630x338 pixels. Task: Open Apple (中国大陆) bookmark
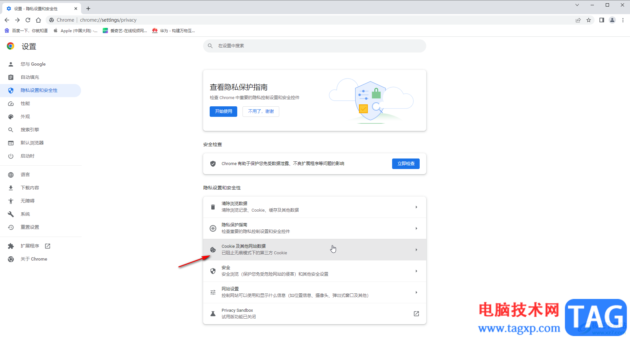pos(75,31)
